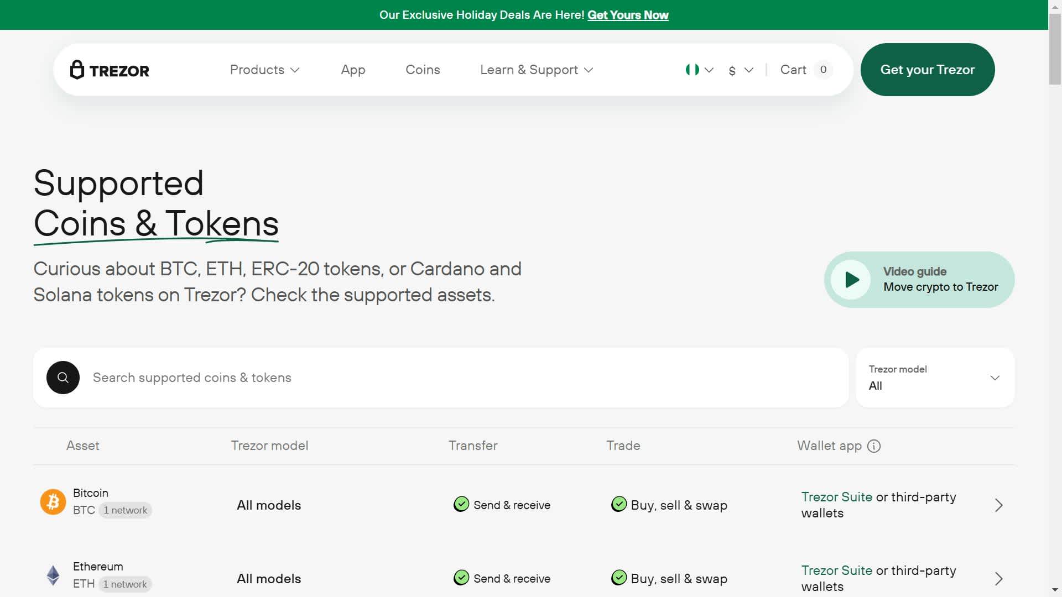Open the country flag selector
This screenshot has height=597, width=1062.
pos(700,70)
